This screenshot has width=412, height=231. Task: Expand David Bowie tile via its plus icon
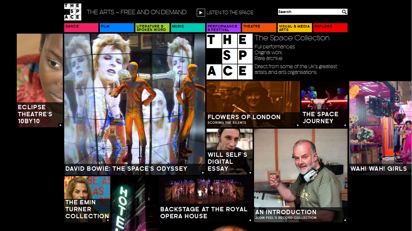[x=203, y=173]
